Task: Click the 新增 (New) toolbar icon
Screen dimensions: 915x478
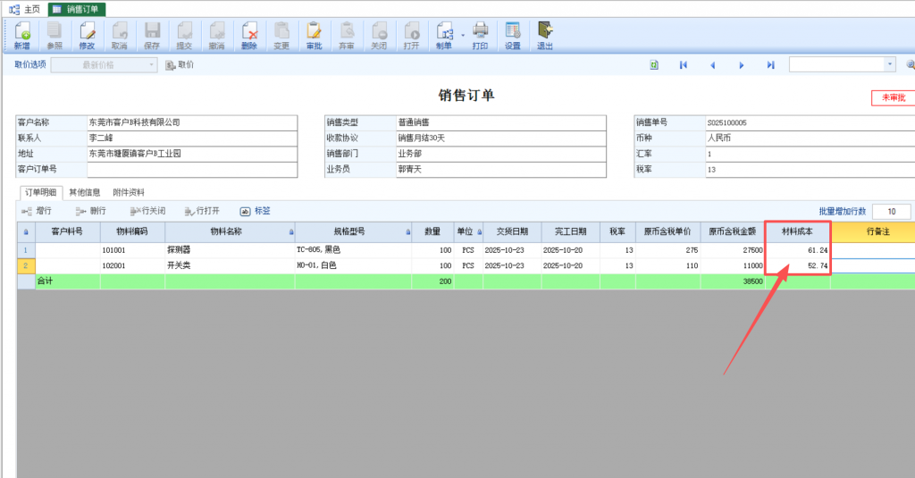Action: [21, 35]
